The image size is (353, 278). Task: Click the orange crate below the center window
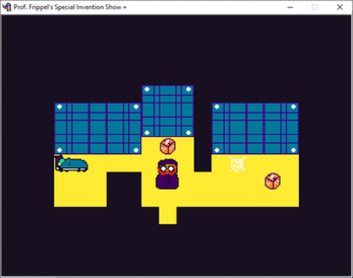[x=168, y=146]
